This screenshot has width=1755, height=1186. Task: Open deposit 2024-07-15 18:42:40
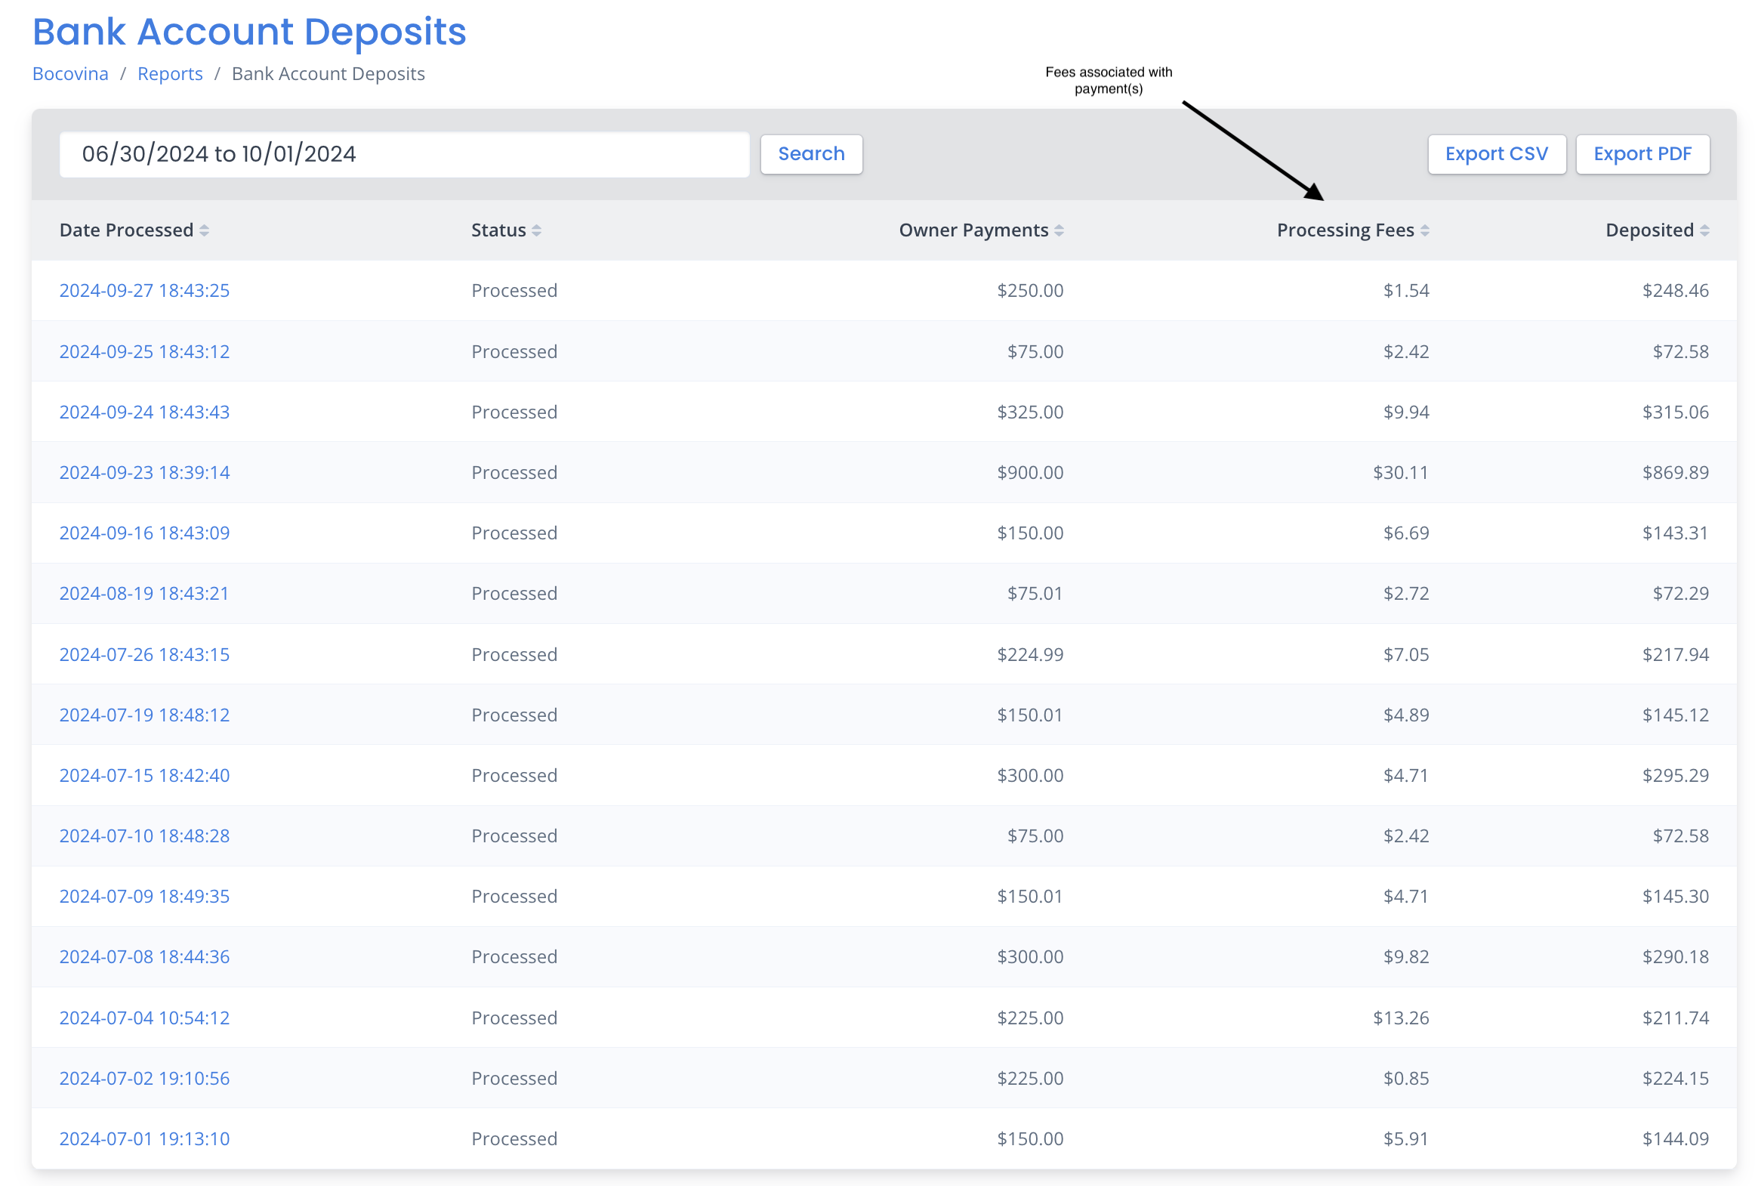coord(144,775)
